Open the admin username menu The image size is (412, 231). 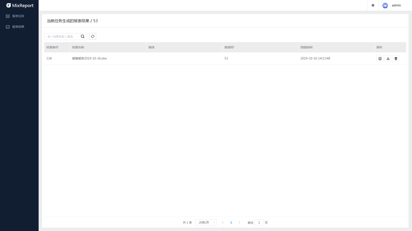tap(396, 5)
